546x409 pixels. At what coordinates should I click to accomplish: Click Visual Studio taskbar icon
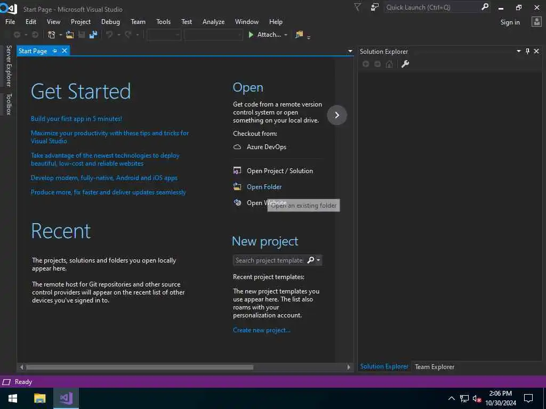66,398
